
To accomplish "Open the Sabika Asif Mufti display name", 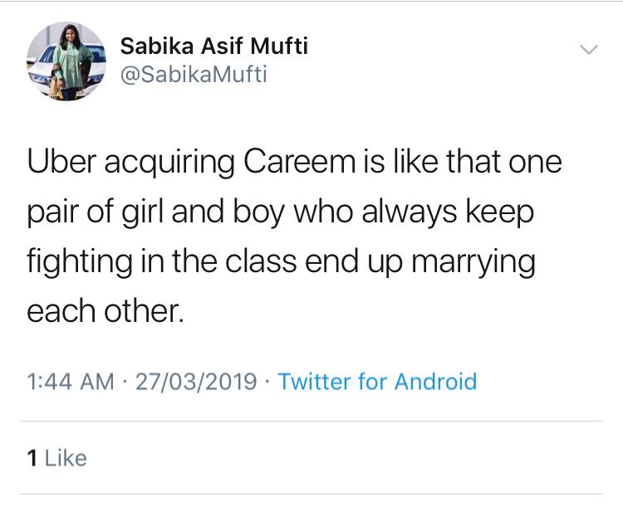I will click(x=213, y=46).
